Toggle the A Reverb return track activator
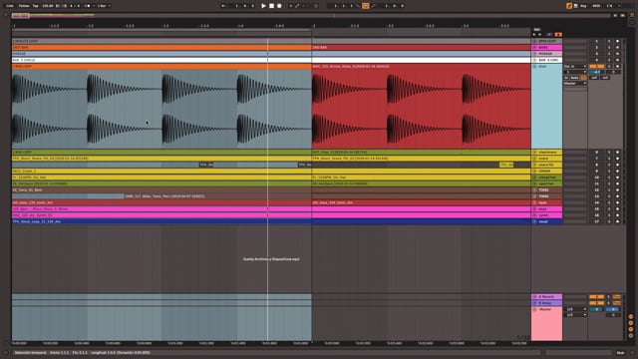 [x=597, y=297]
